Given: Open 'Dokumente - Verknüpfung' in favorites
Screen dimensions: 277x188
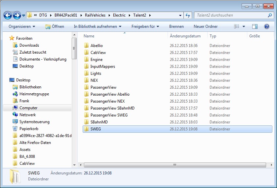Looking at the screenshot, I should tap(43, 59).
